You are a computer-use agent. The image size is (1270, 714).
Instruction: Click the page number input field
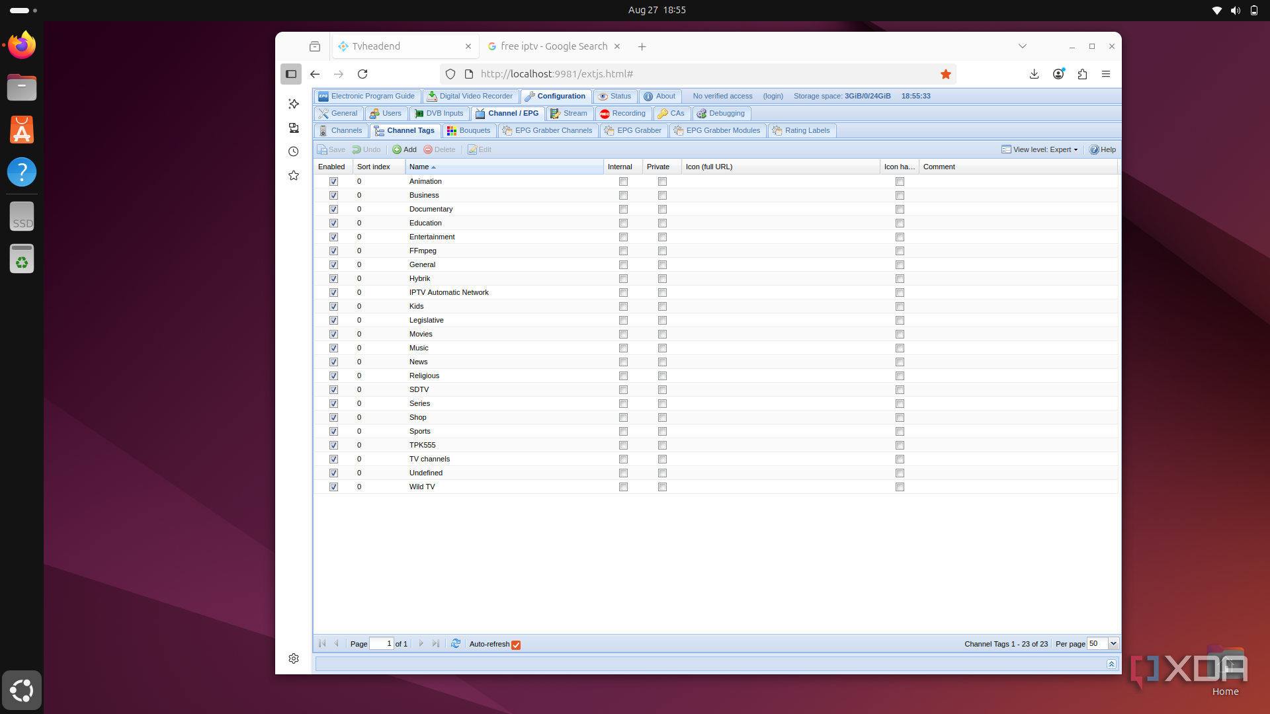click(x=382, y=644)
